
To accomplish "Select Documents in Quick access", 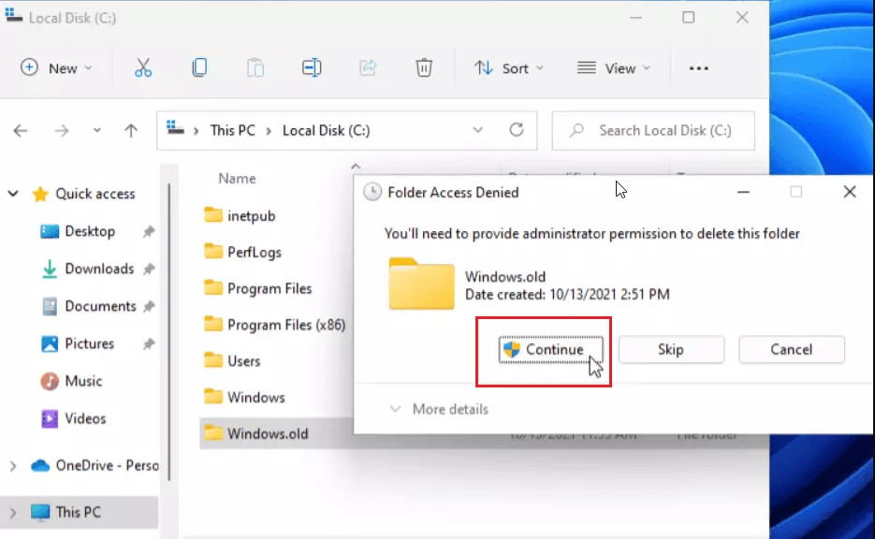I will click(x=100, y=306).
